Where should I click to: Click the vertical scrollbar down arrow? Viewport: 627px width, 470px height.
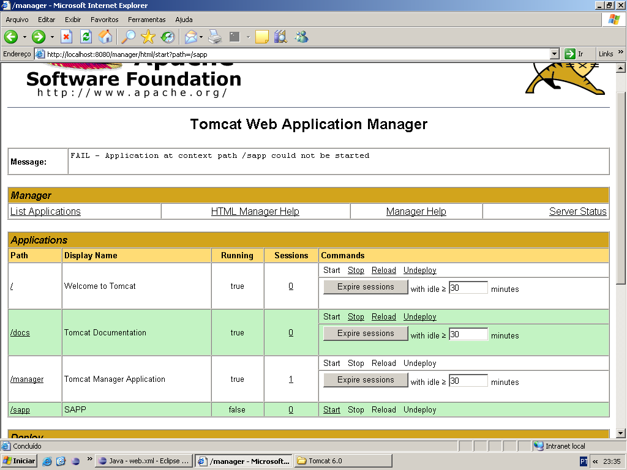(x=621, y=433)
